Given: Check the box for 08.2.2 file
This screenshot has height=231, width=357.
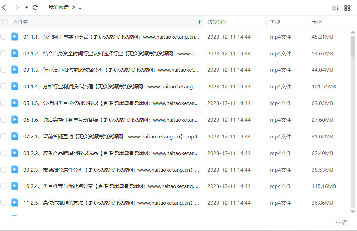Looking at the screenshot, I should point(3,153).
